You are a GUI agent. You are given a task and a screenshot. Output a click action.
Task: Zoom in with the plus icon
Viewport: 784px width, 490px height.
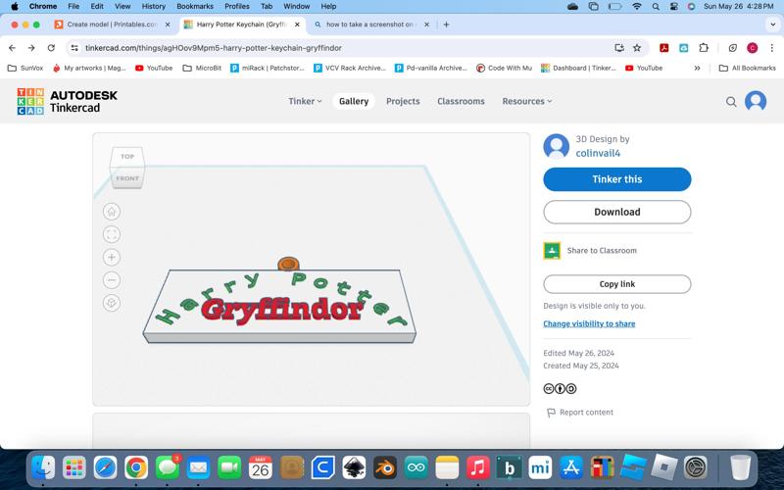(112, 258)
